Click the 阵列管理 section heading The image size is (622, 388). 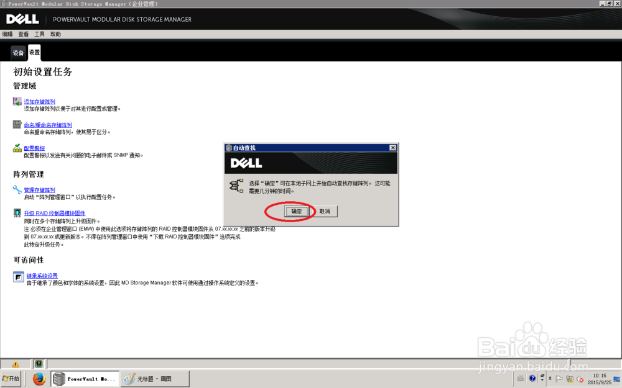(29, 174)
